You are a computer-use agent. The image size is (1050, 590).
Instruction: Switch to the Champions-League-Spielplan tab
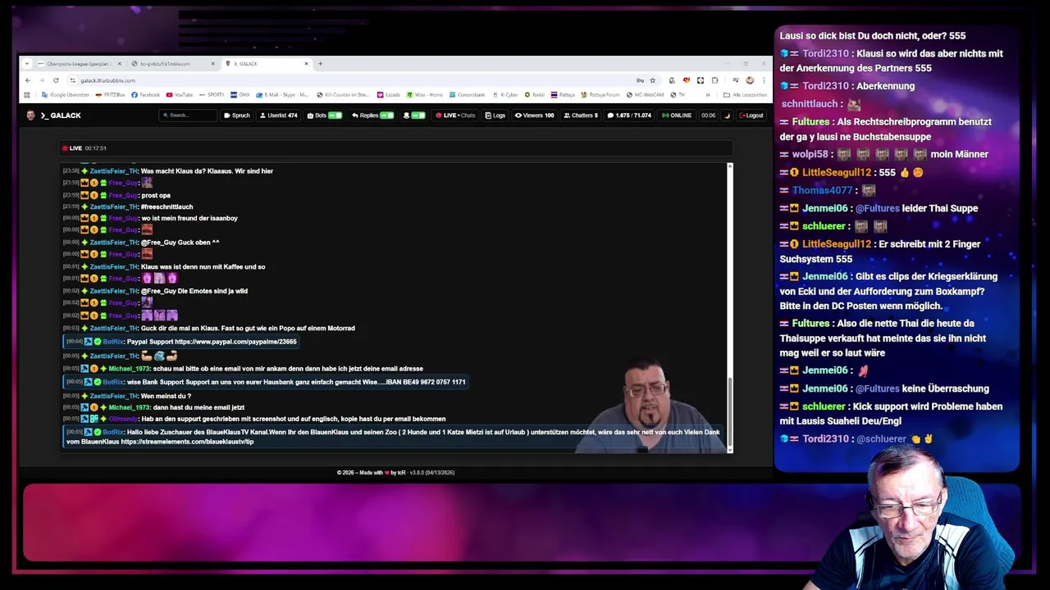pyautogui.click(x=77, y=63)
